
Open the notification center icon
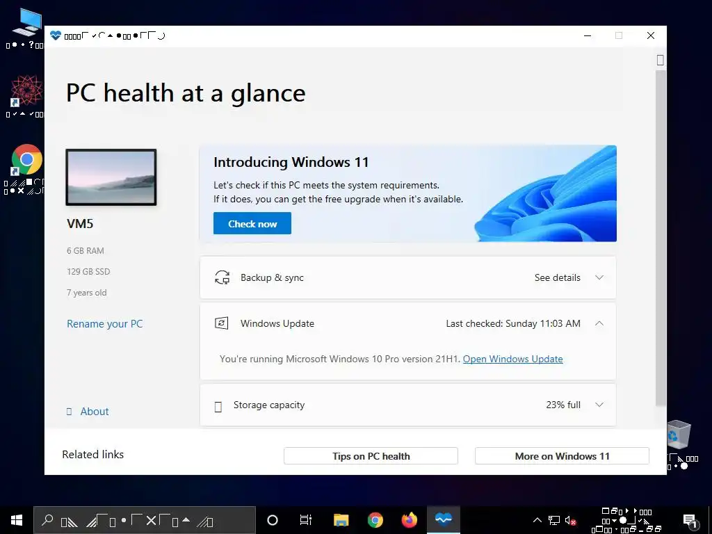(x=689, y=520)
